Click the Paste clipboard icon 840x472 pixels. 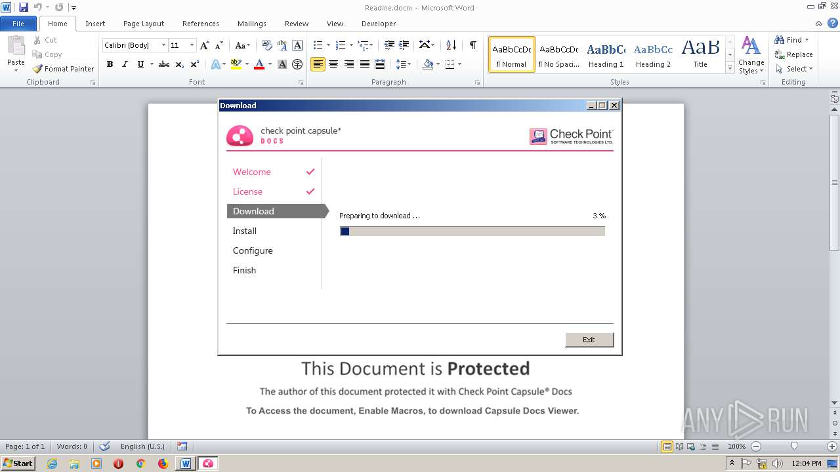pyautogui.click(x=16, y=47)
